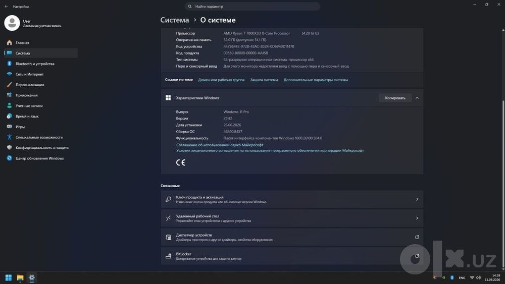Screen dimensions: 505x284
Task: Select version value 25H2
Action: point(228,119)
